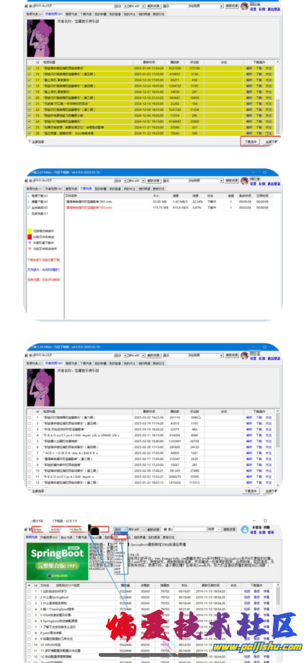The height and width of the screenshot is (663, 306).
Task: Expand the '自动' quality dropdown in the top window
Action: (x=120, y=7)
